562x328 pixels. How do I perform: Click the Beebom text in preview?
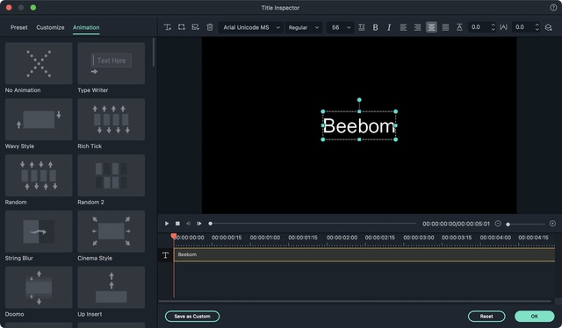point(359,126)
